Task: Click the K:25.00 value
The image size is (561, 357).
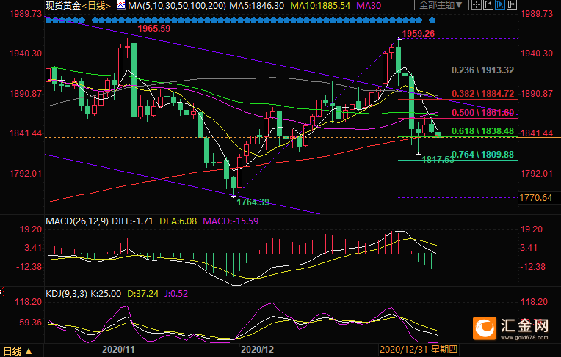Action: (x=106, y=294)
